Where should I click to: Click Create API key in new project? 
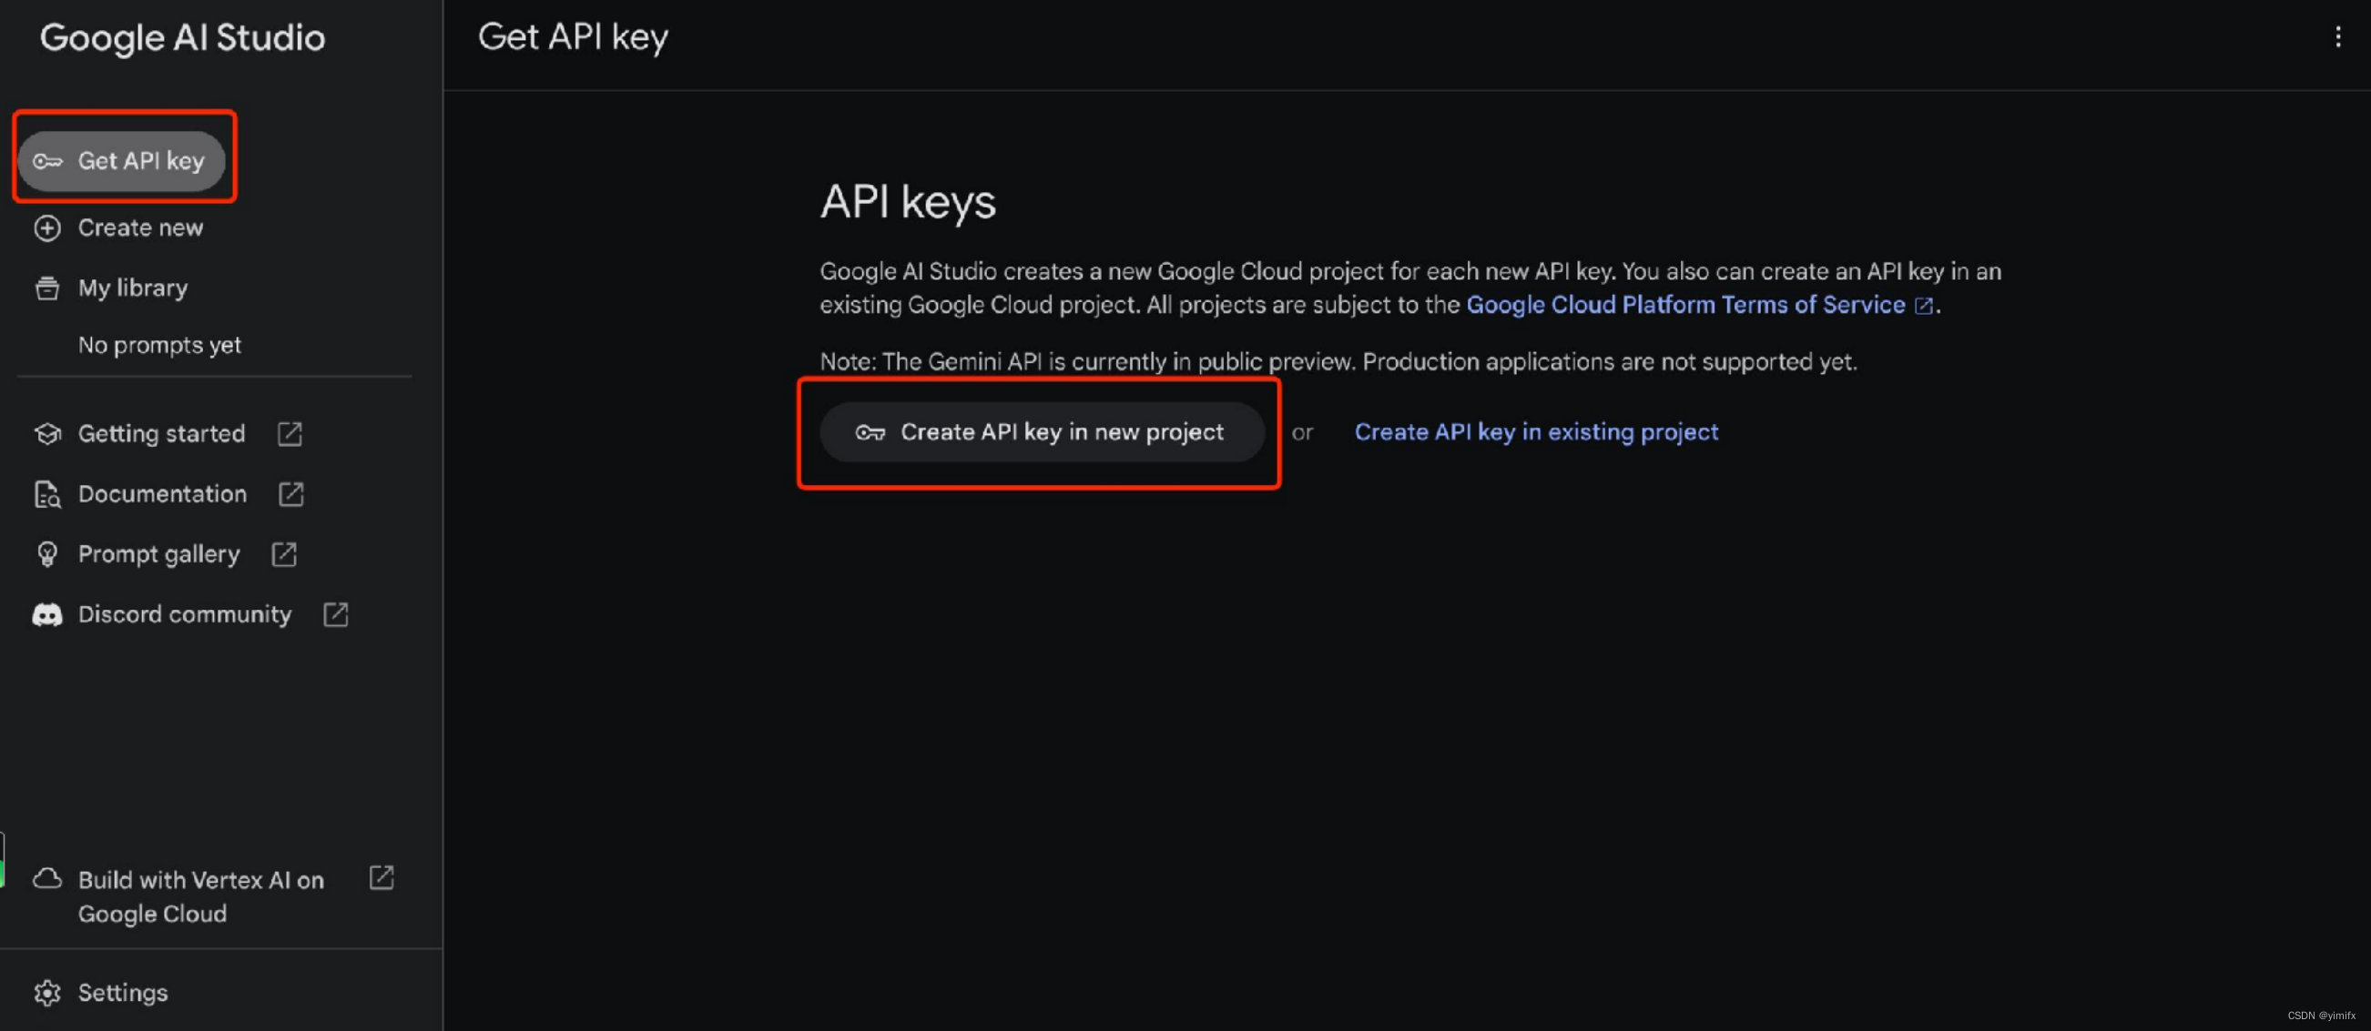click(x=1062, y=431)
